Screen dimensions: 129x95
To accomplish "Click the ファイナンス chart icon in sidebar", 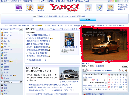I will [2, 50].
